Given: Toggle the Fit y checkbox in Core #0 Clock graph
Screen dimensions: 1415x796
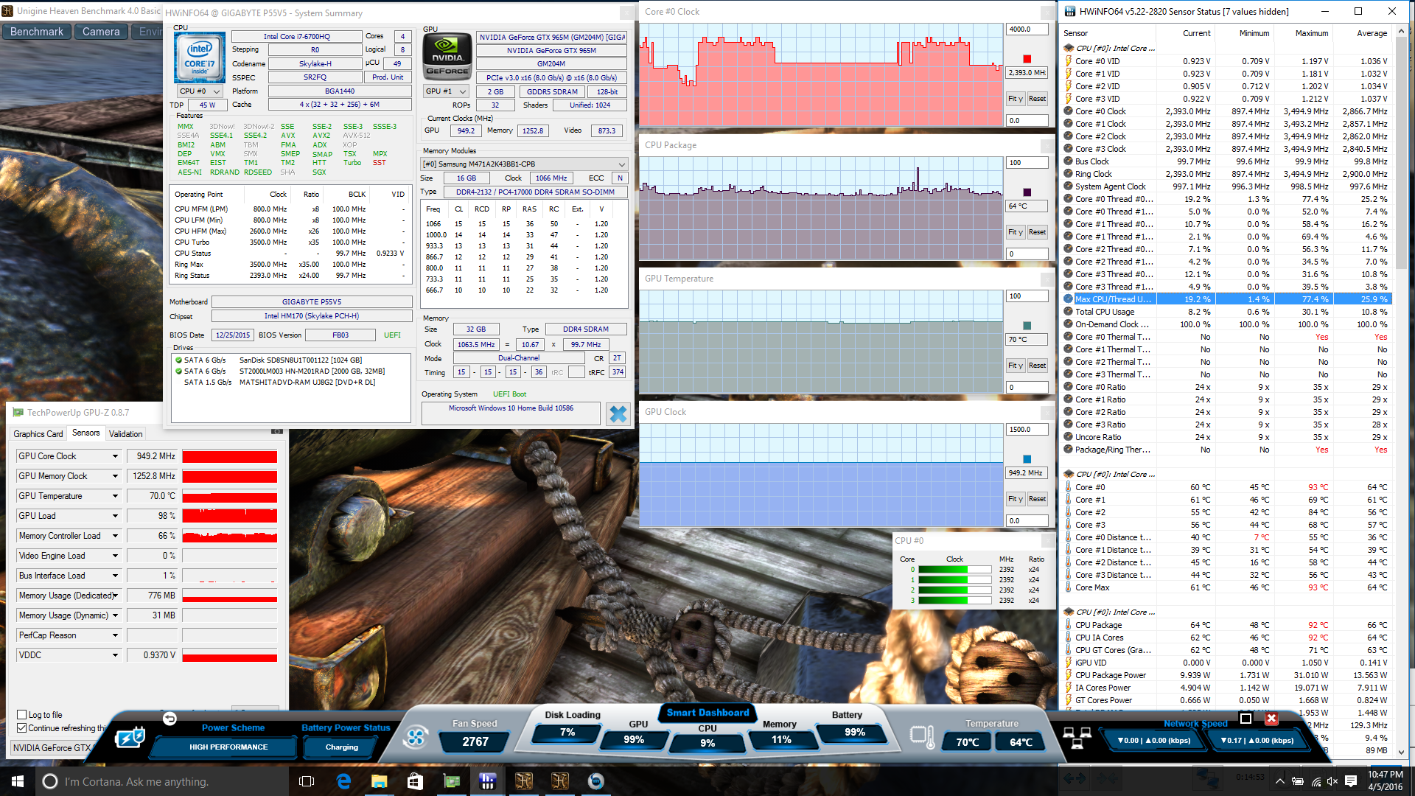Looking at the screenshot, I should tap(1016, 99).
